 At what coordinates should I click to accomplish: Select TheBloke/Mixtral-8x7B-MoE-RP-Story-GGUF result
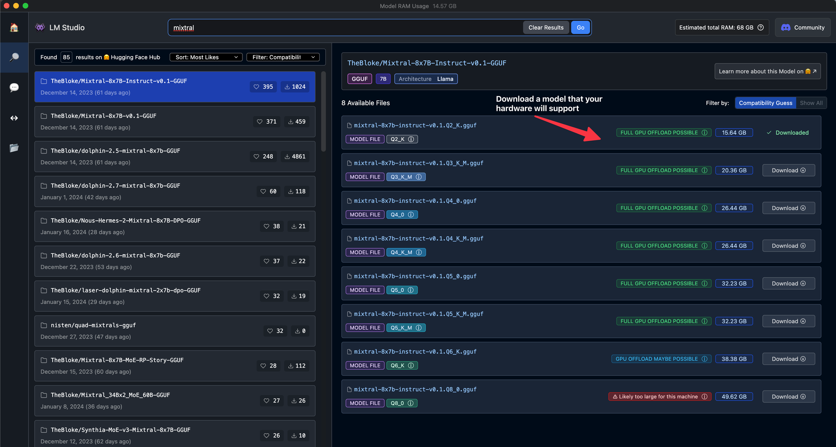pos(175,366)
